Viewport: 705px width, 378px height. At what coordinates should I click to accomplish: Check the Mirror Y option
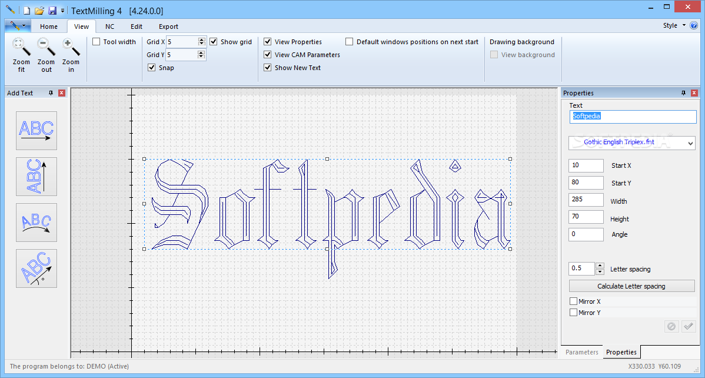(x=573, y=312)
